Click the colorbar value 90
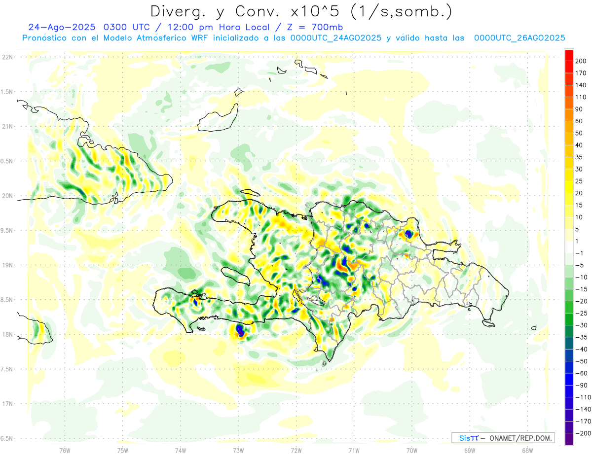Screen dimensions: 592x457 click(x=579, y=109)
